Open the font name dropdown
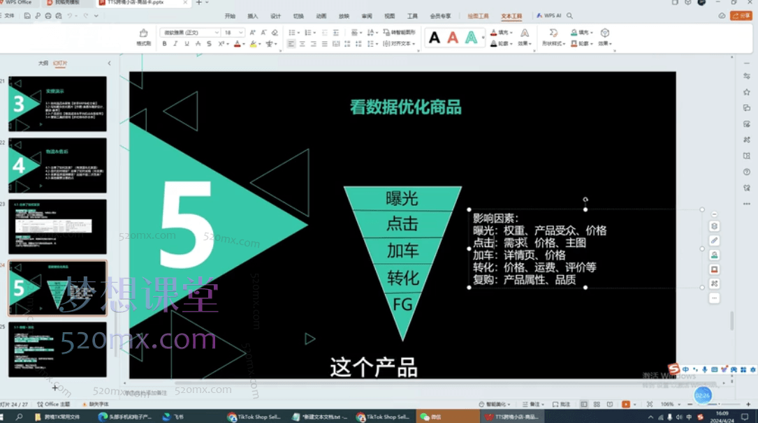 pos(217,33)
